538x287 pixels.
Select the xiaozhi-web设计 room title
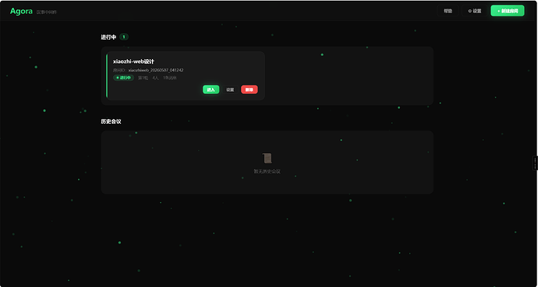(133, 61)
